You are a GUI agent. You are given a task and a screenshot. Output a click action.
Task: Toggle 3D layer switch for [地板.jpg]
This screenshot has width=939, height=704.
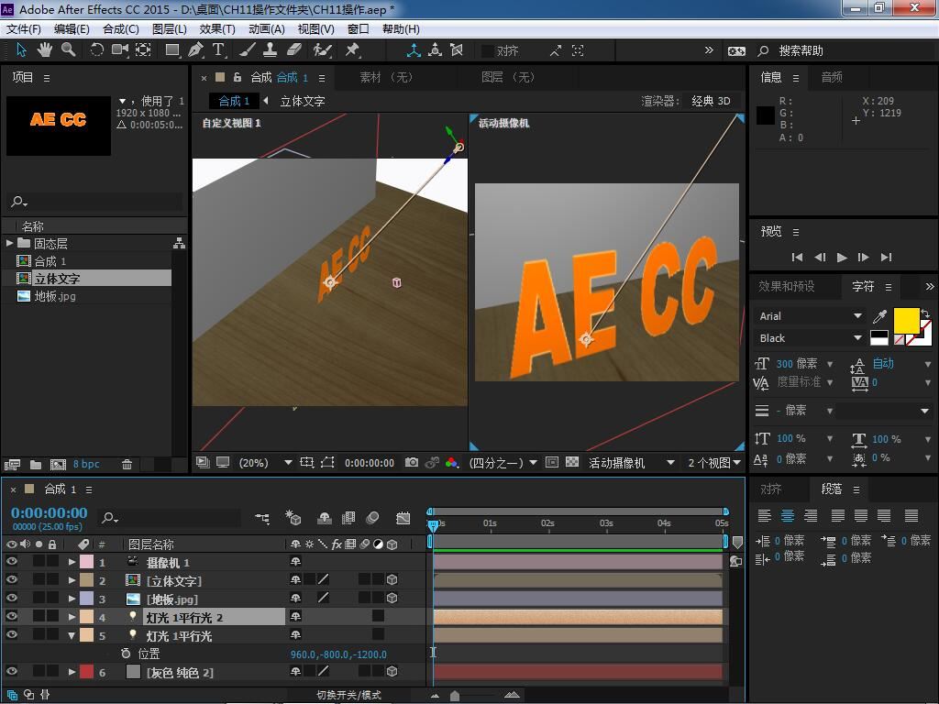pyautogui.click(x=392, y=598)
